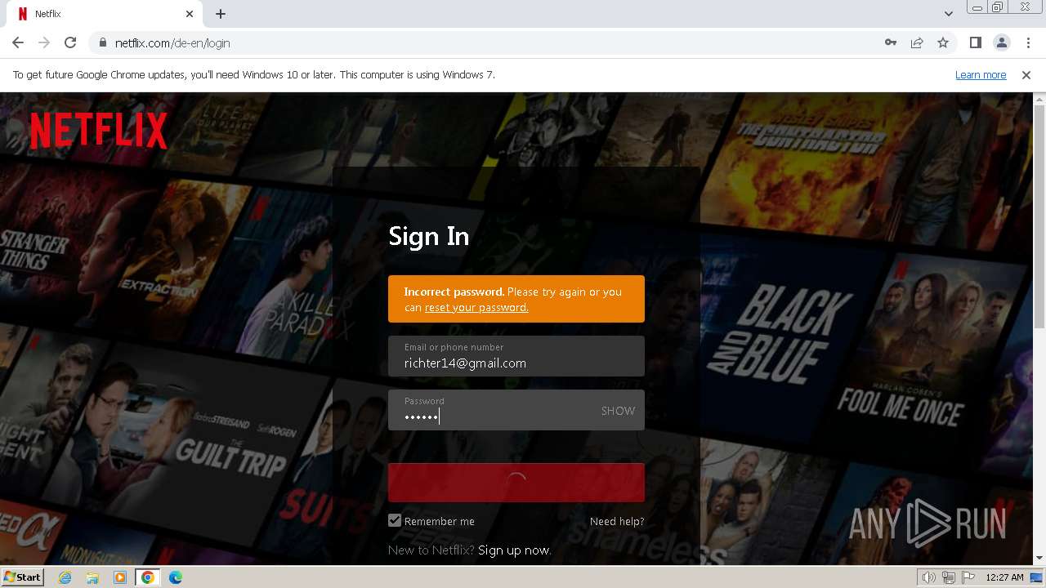This screenshot has width=1046, height=588.
Task: Click the loading Sign In button
Action: 516,483
